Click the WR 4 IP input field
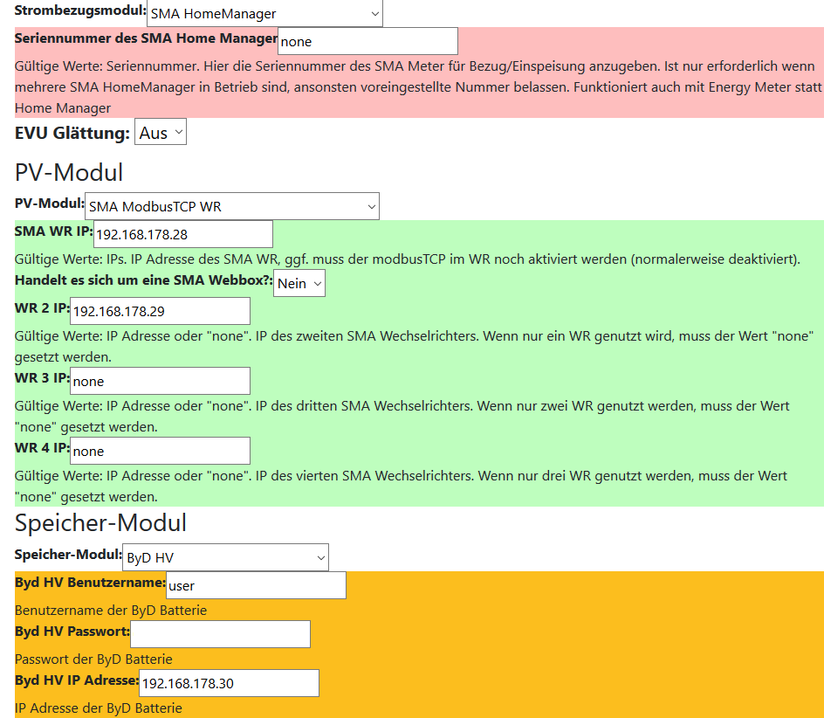 (160, 451)
